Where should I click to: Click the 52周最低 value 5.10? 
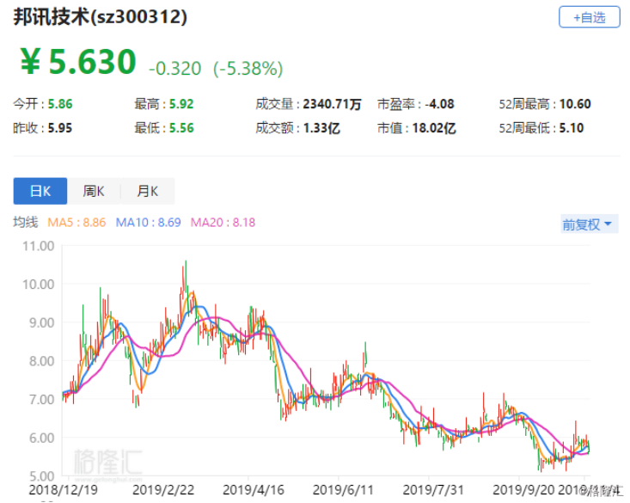[572, 128]
